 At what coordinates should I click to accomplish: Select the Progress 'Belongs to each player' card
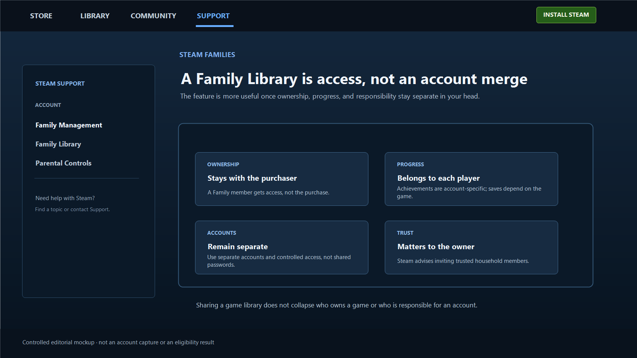(471, 179)
